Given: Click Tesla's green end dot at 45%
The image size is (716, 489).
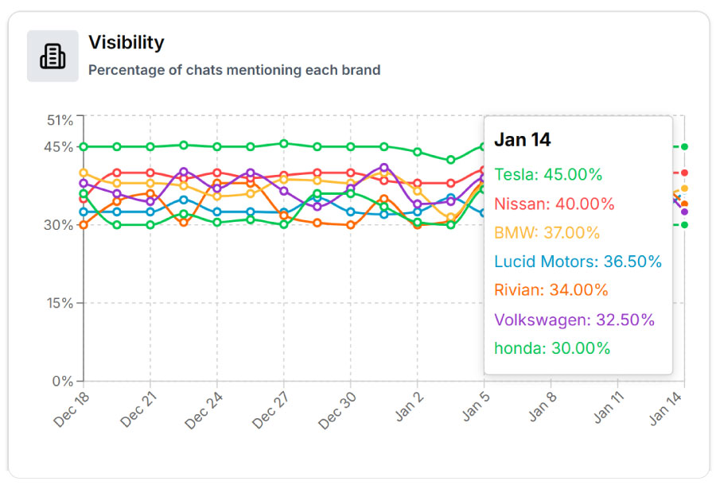Looking at the screenshot, I should [684, 146].
